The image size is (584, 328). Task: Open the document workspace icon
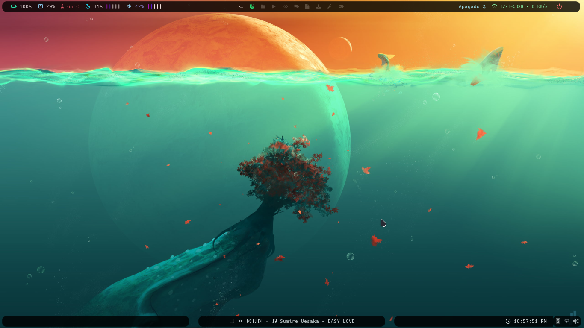tap(307, 6)
